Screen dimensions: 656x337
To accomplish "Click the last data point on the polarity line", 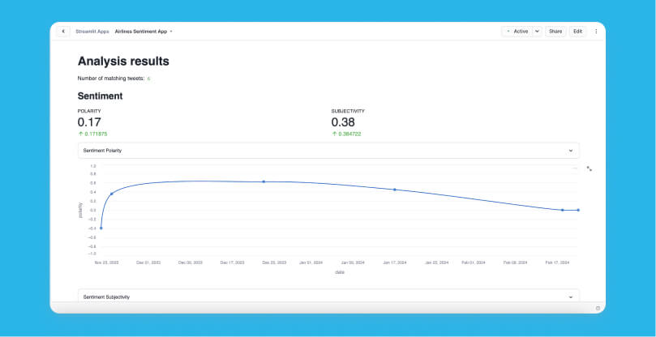I will coord(578,210).
